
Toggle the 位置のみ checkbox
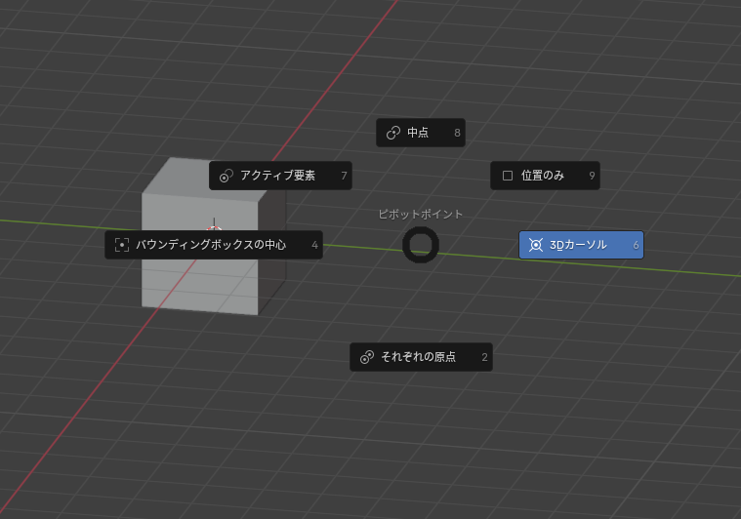click(508, 176)
